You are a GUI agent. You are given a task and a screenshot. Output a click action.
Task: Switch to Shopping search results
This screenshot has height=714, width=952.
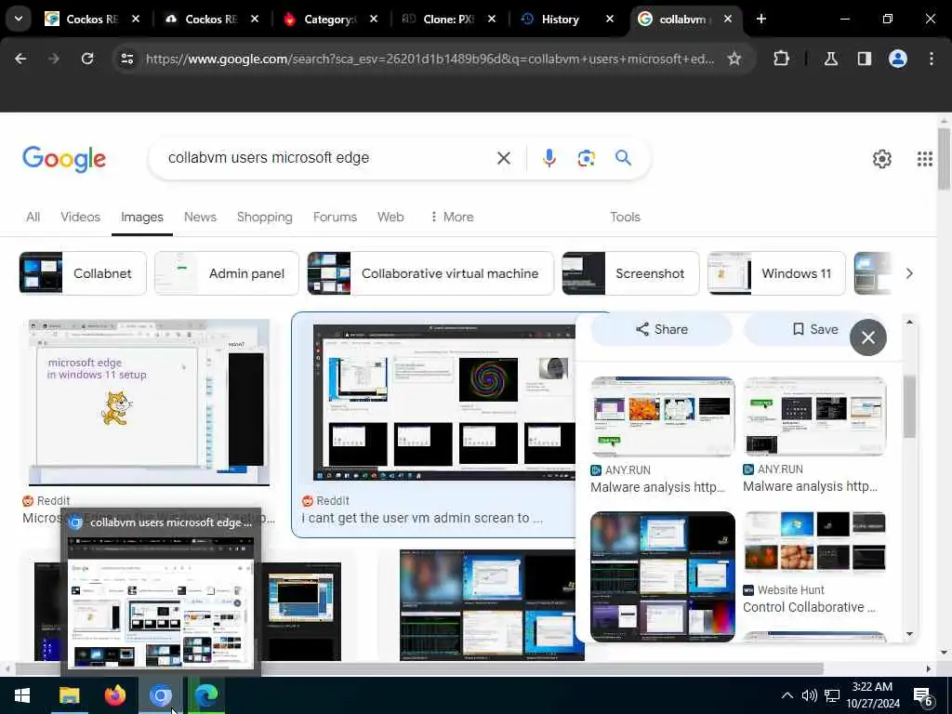tap(264, 217)
